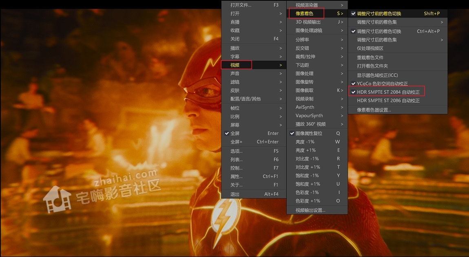469x257 pixels.
Task: Open the 视频 video submenu
Action: point(254,65)
